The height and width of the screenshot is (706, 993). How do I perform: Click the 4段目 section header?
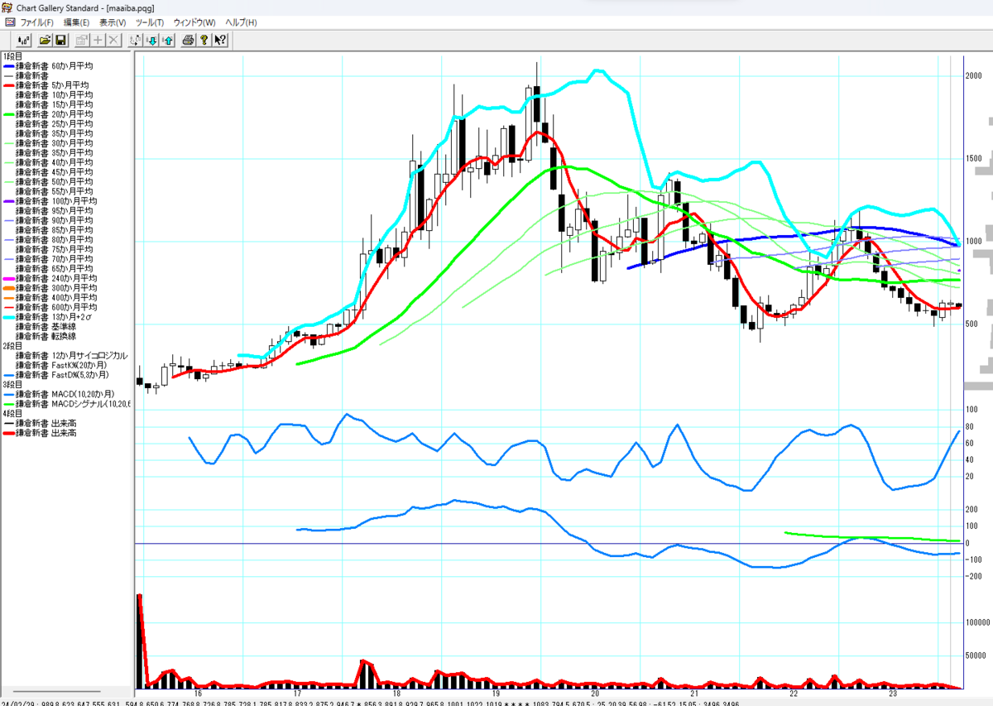tap(12, 413)
